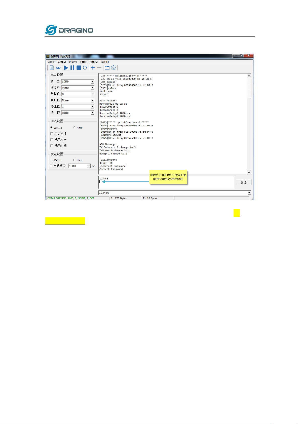Click the new document toolbar icon
Screen dimensions: 300x424
52,68
